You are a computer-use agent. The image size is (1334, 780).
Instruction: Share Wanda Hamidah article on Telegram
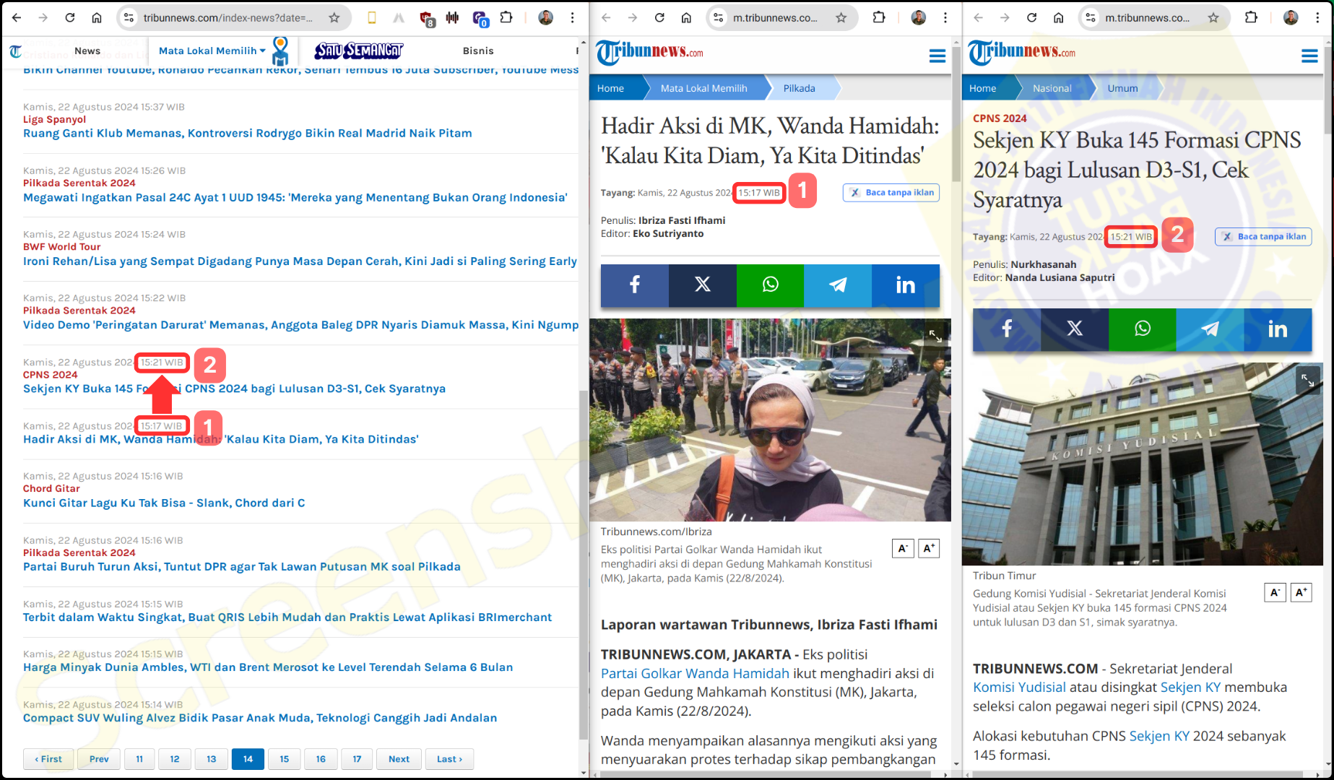pos(838,285)
